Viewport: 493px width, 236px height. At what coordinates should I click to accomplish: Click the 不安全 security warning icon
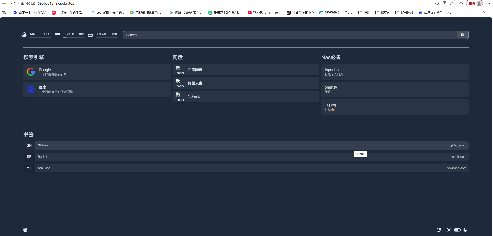(x=22, y=3)
